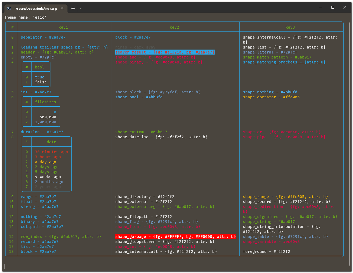
Task: Click 'true' in the bool table
Action: click(40, 77)
